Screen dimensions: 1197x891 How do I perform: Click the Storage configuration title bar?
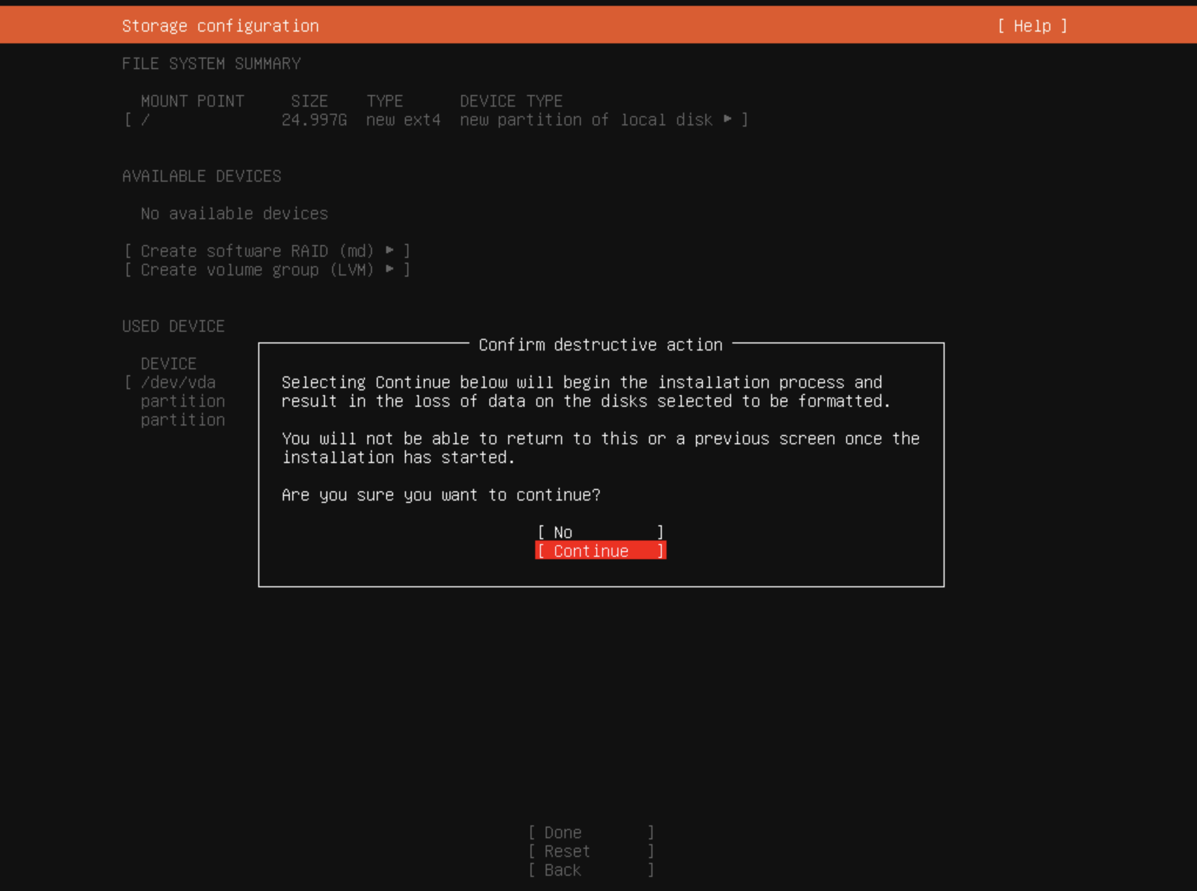coord(220,25)
